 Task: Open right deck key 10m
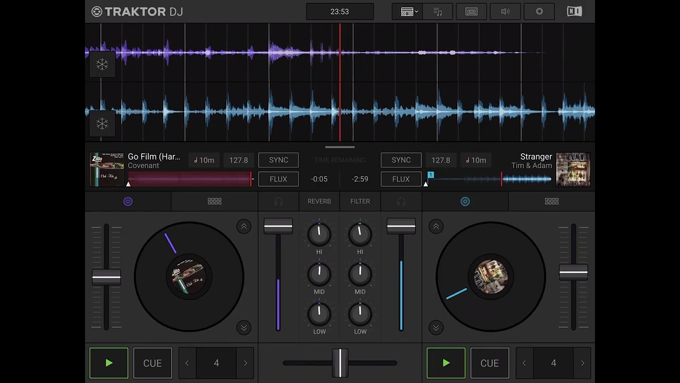(475, 160)
